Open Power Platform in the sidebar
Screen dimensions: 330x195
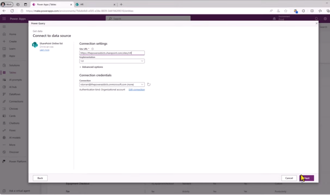tap(18, 162)
